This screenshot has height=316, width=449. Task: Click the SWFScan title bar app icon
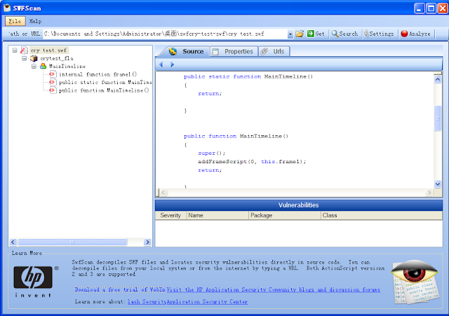tap(7, 8)
